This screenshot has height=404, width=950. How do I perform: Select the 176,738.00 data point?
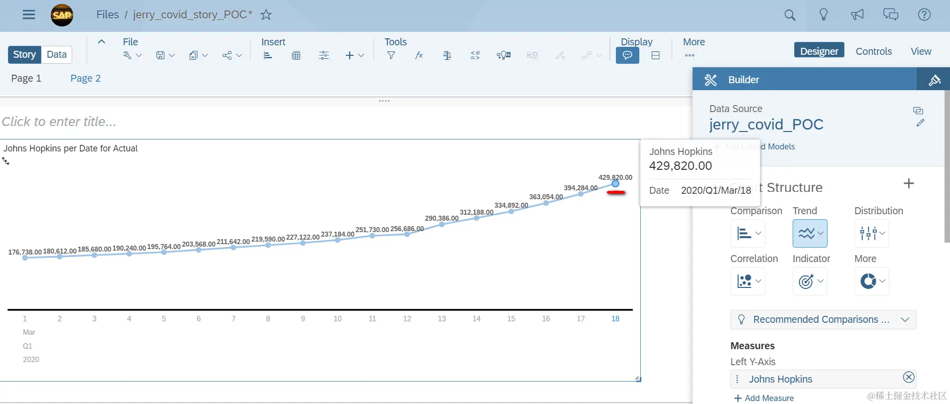pos(25,258)
